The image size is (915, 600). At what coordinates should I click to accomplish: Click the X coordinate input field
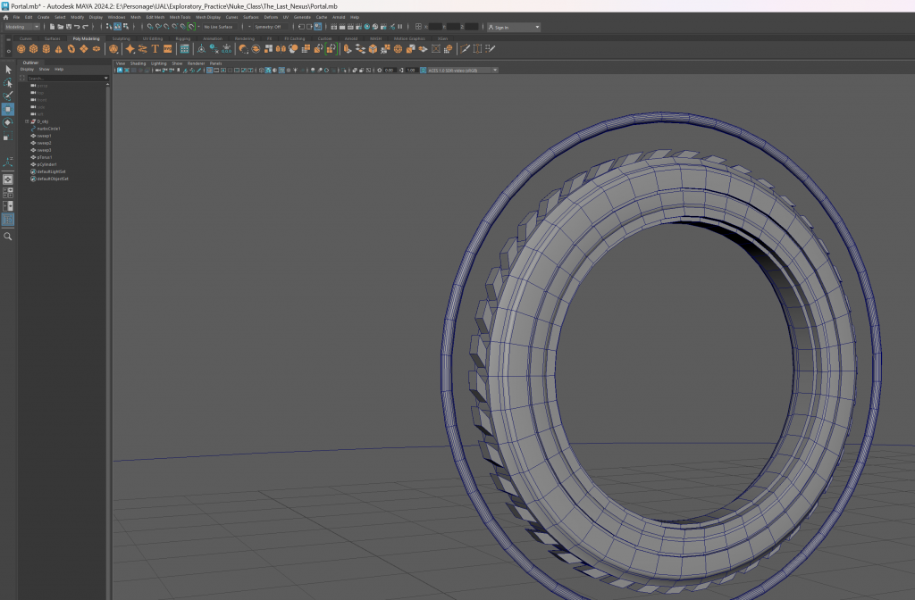click(435, 27)
